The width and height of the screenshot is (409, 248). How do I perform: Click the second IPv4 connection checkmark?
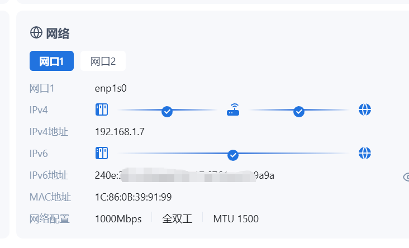click(299, 111)
